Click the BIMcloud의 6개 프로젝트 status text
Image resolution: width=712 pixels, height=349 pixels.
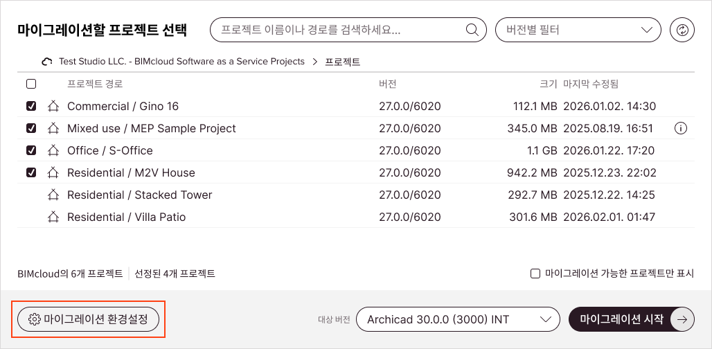click(x=70, y=274)
